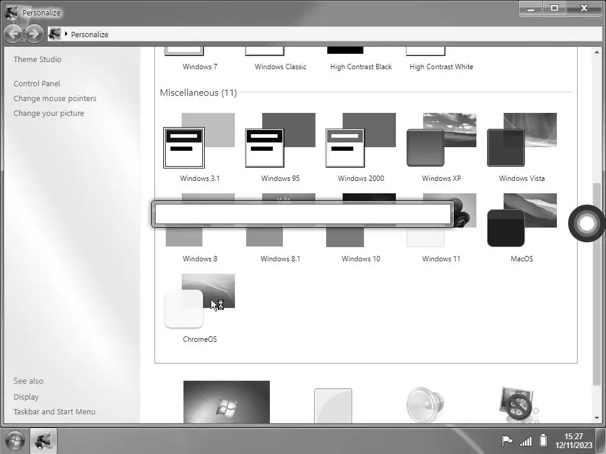Viewport: 606px width, 454px height.
Task: Open Theme Studio link
Action: [37, 59]
